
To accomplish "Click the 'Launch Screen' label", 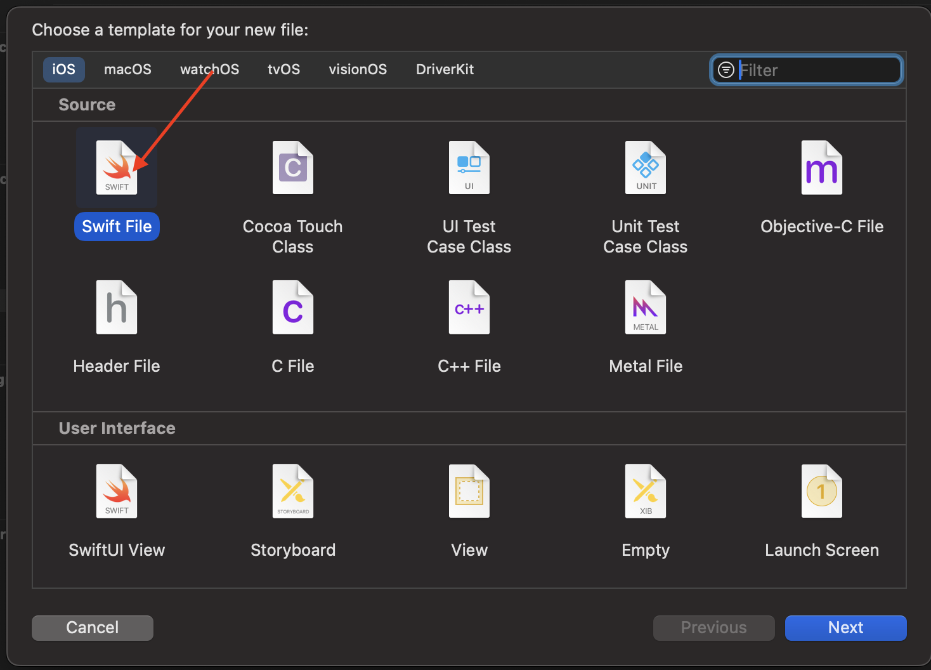I will click(822, 550).
